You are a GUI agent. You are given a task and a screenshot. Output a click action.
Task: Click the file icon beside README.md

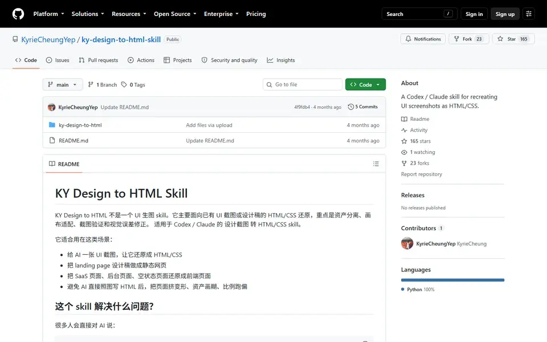52,140
